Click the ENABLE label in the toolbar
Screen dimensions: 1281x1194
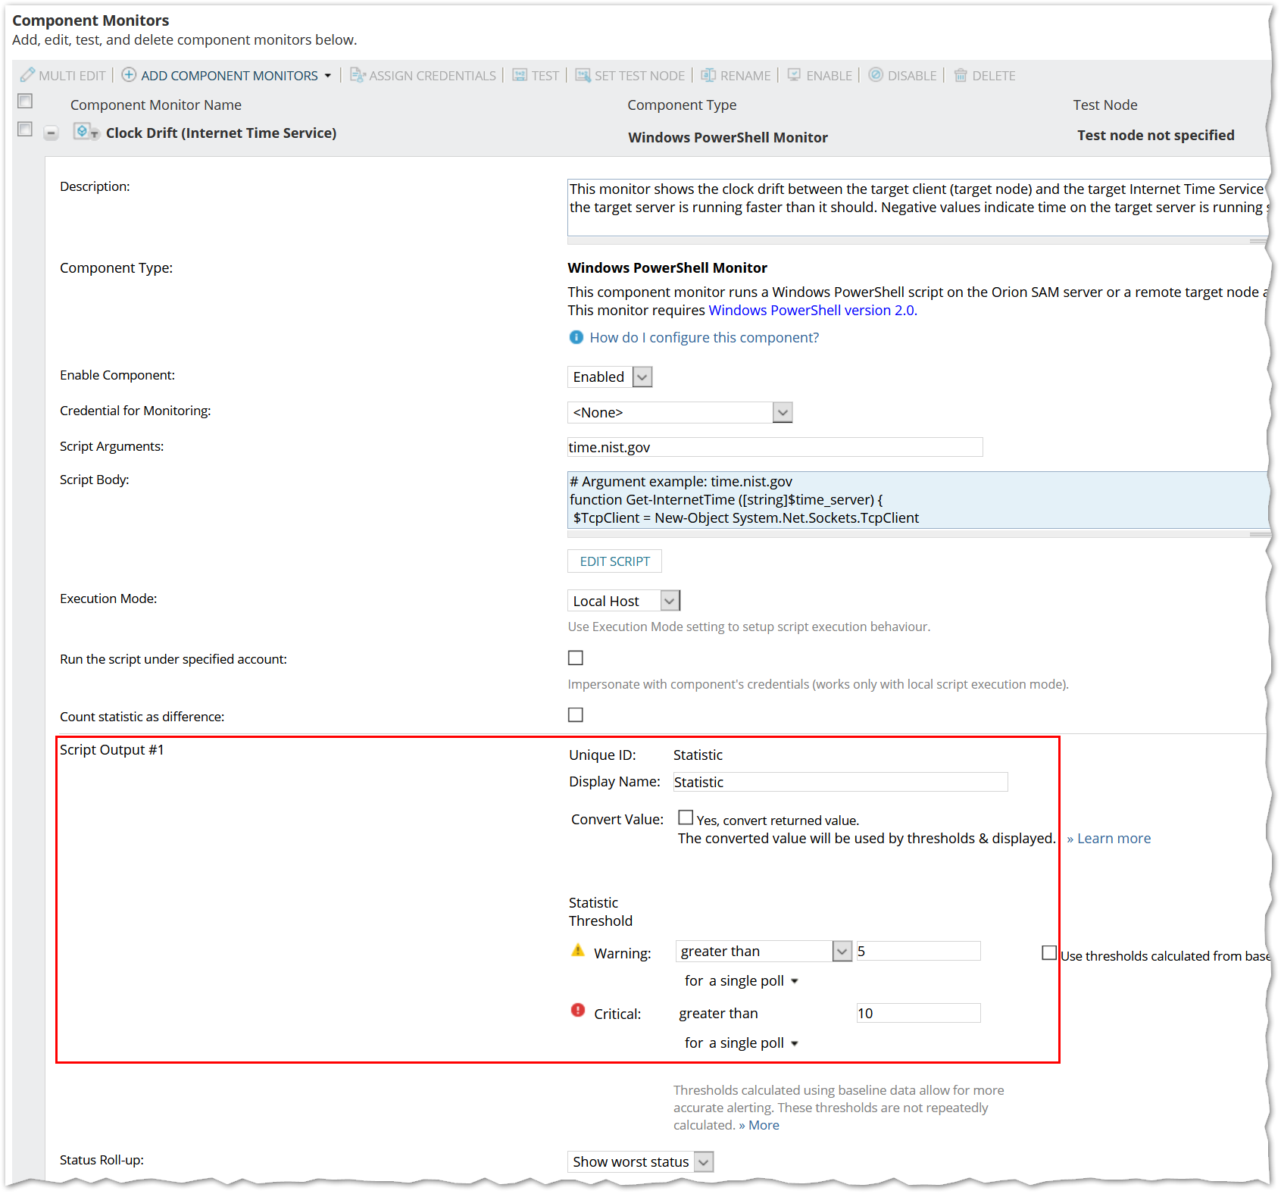[x=830, y=76]
